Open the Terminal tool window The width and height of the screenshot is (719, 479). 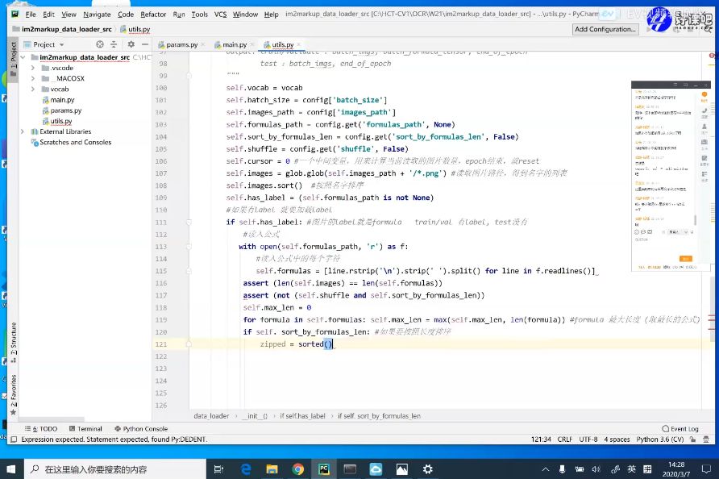coord(85,428)
